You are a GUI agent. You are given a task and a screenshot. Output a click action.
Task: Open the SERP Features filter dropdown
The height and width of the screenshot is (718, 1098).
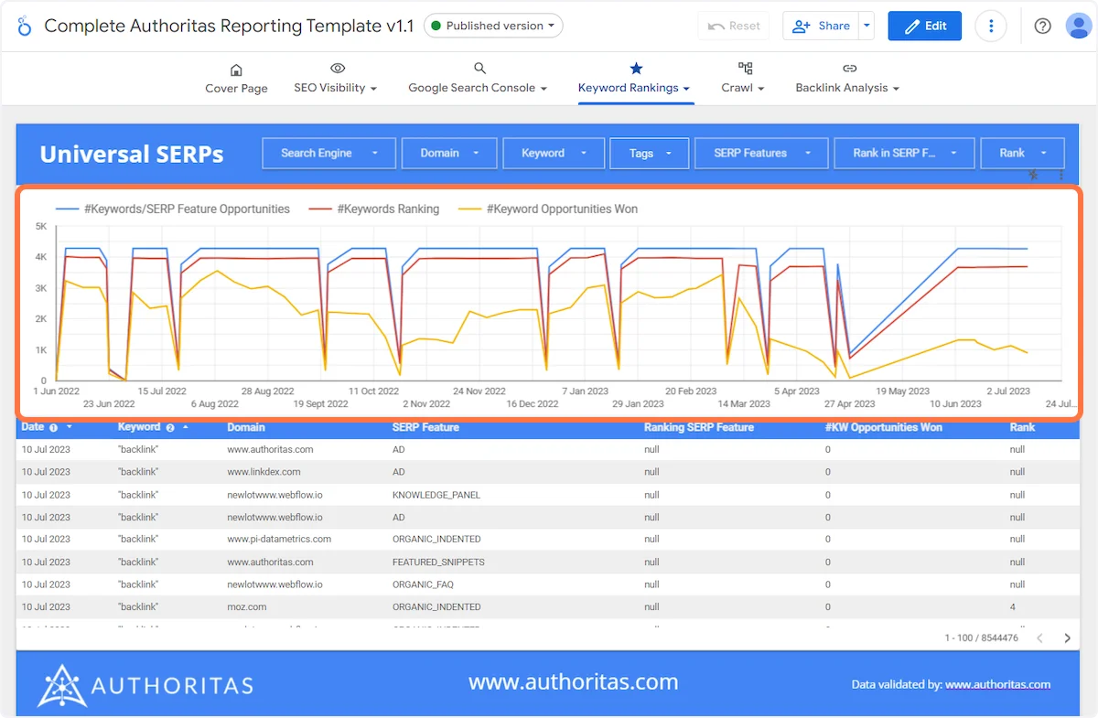pos(761,153)
